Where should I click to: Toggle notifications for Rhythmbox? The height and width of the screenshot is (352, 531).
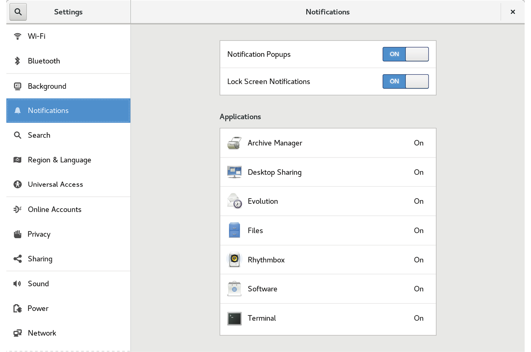[327, 259]
